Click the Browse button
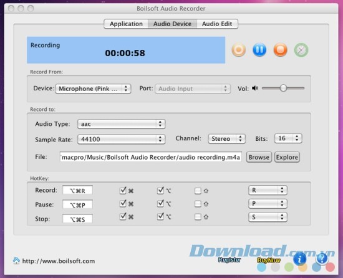Image resolution: width=343 pixels, height=278 pixels. tap(259, 157)
